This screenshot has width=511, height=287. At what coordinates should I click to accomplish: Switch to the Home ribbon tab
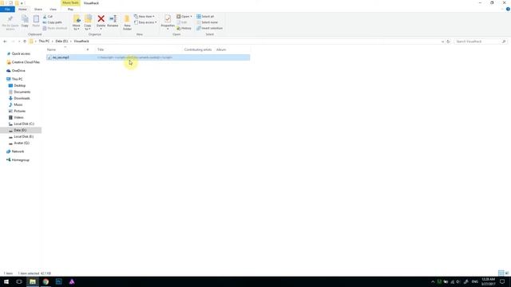22,9
